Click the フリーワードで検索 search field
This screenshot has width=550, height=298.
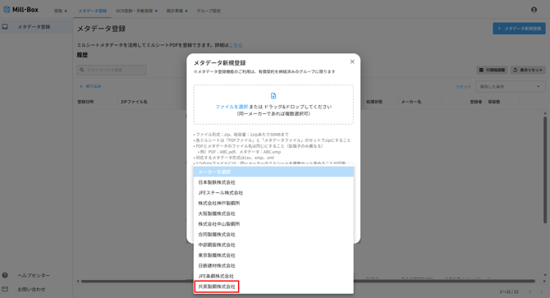112,70
